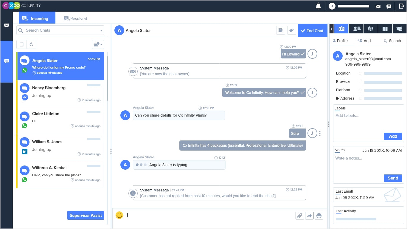Click the Last Activity card
This screenshot has width=407, height=229.
pos(368,215)
